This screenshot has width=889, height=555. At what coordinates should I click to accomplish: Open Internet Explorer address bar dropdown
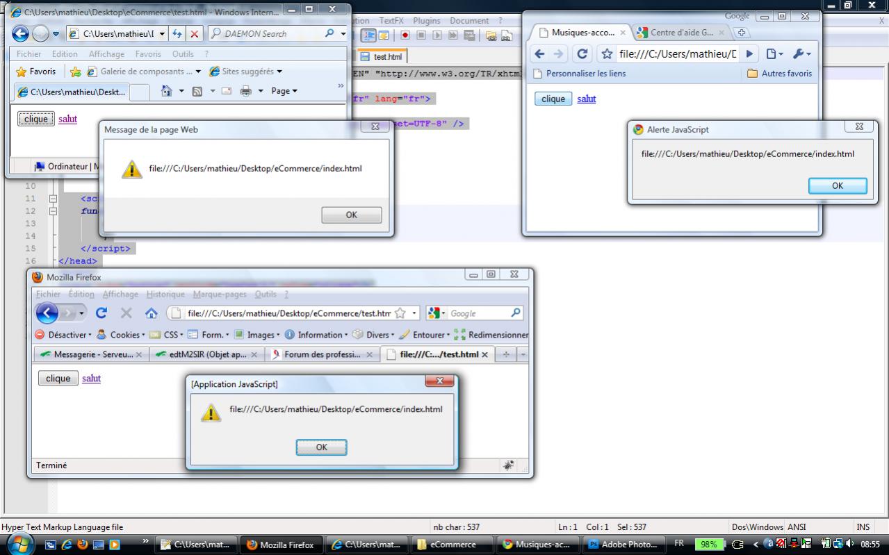[162, 33]
